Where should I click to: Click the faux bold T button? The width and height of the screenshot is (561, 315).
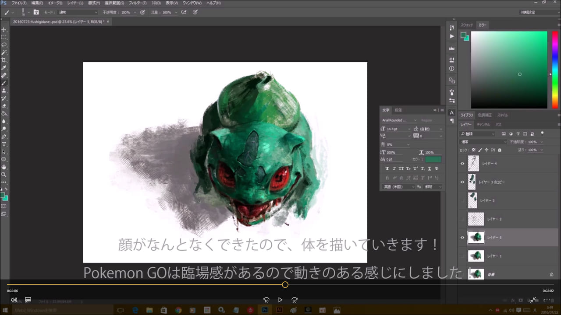point(387,168)
